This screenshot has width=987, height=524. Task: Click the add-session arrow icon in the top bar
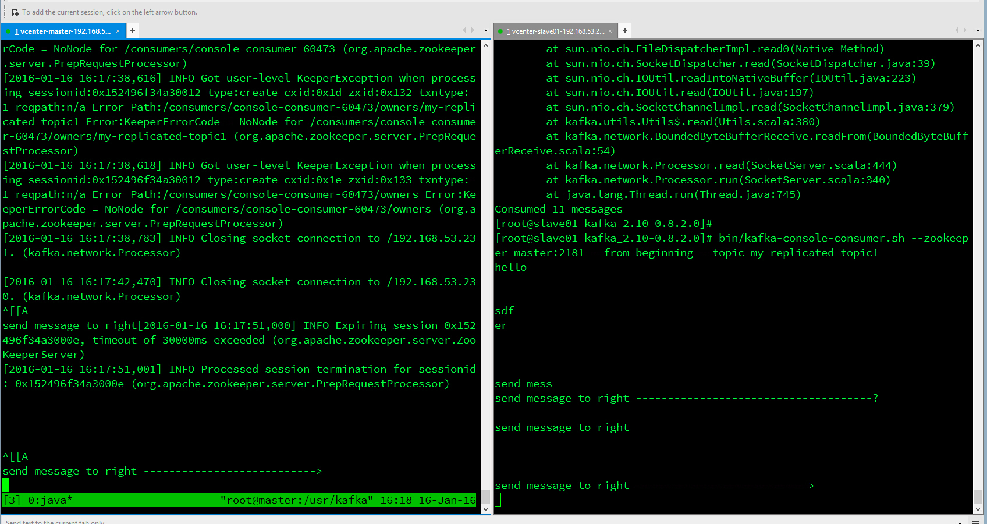(x=15, y=12)
